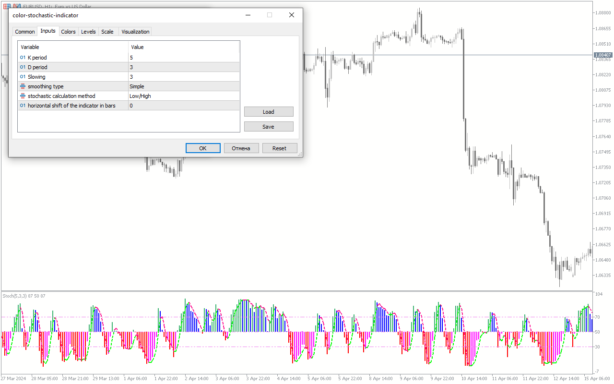Click the OK button
This screenshot has width=614, height=384.
[203, 148]
